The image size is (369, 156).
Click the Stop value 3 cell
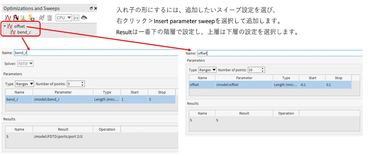pyautogui.click(x=162, y=99)
